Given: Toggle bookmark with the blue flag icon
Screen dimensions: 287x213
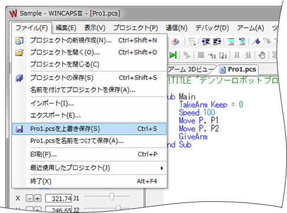Looking at the screenshot, I should coord(256,41).
